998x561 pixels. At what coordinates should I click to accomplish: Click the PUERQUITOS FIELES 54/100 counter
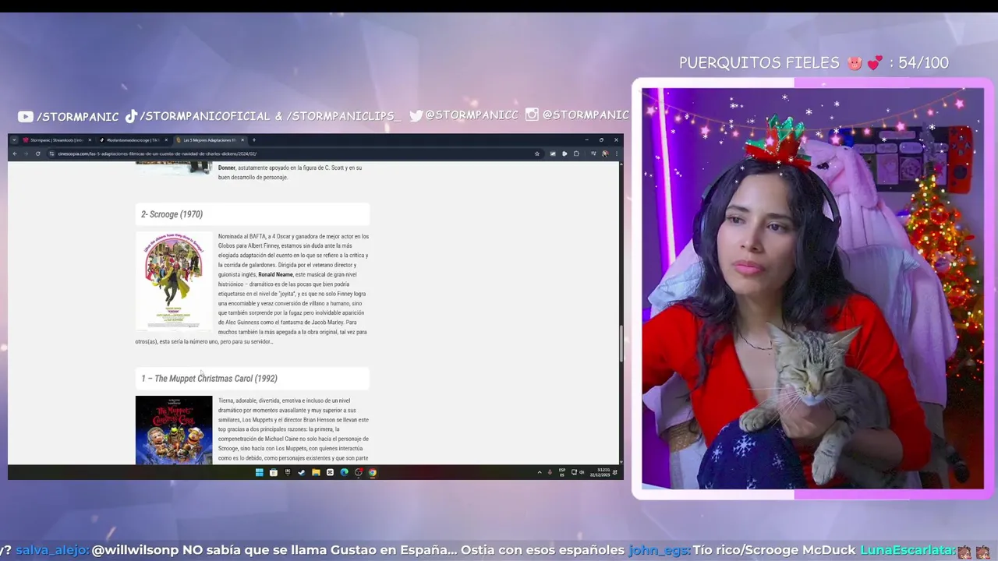(814, 63)
